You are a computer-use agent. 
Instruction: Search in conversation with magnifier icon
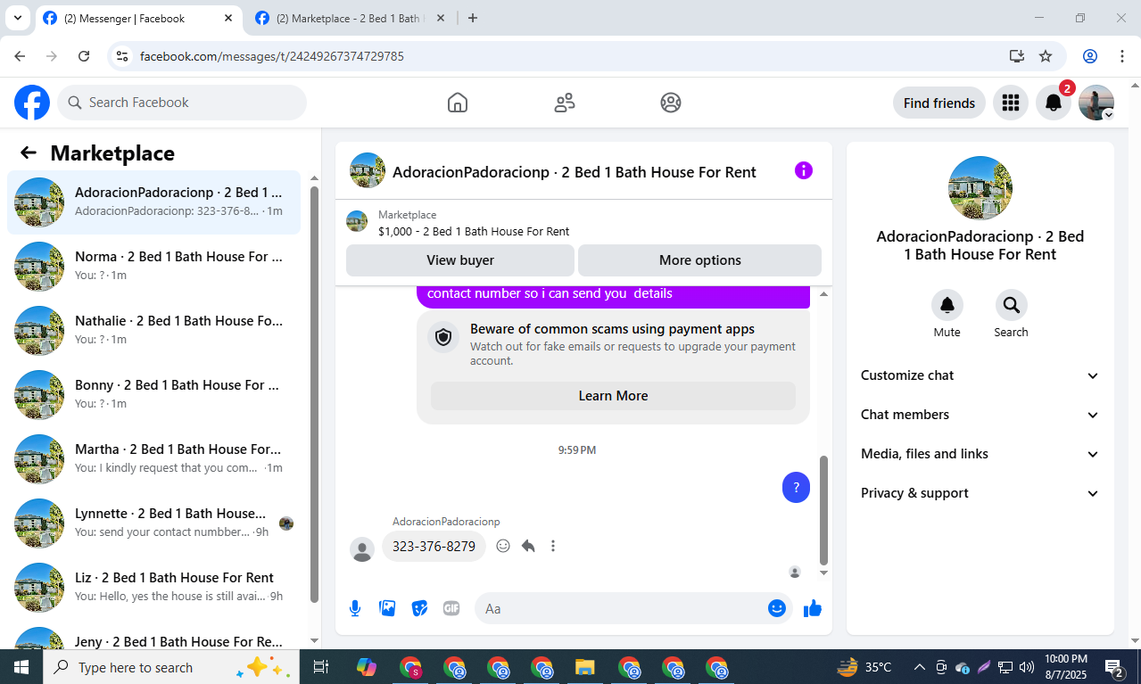[x=1011, y=305]
